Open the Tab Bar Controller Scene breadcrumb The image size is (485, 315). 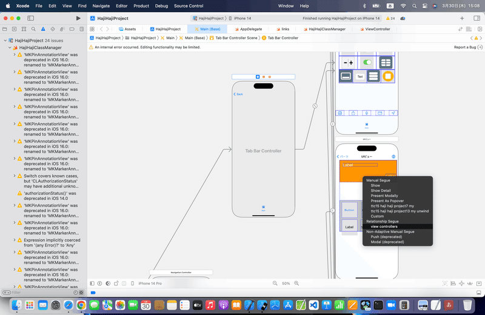[233, 38]
